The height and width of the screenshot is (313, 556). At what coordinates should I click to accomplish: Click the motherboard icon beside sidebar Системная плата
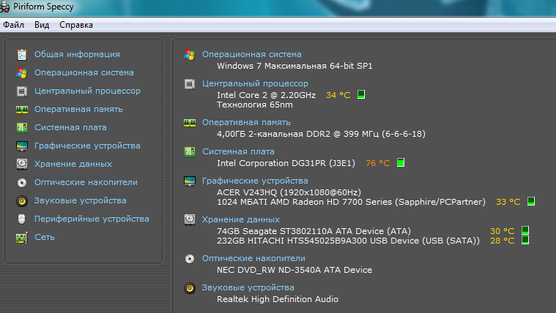tap(22, 127)
